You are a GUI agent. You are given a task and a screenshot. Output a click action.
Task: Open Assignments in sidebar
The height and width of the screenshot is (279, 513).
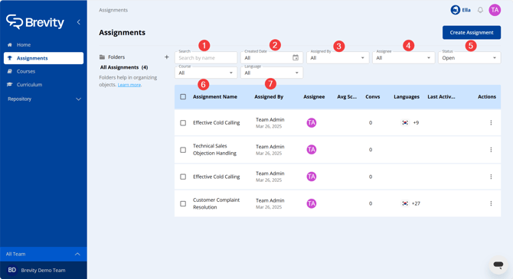44,58
